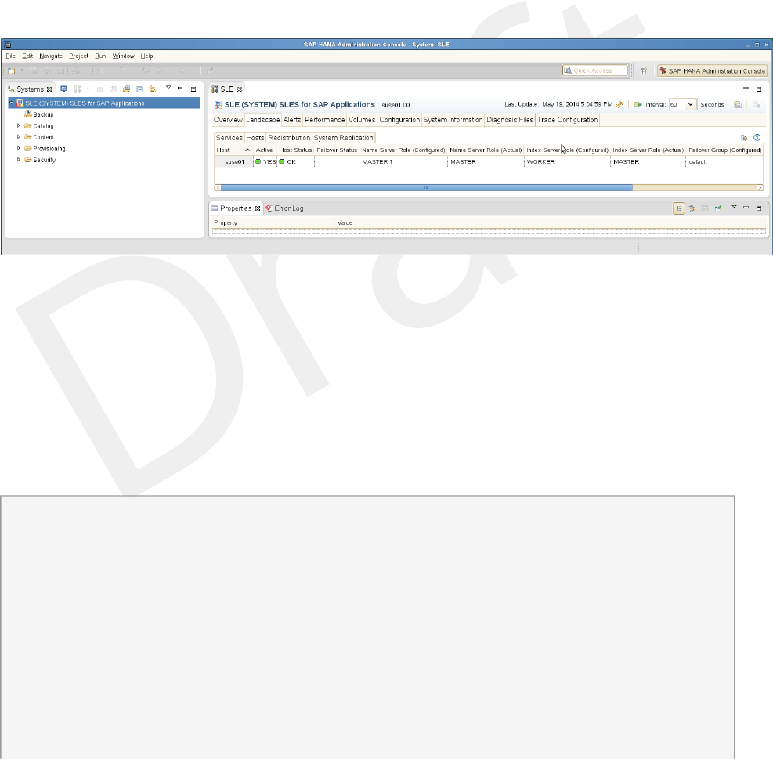Click the New wizard toolbar icon
The width and height of the screenshot is (773, 759).
point(11,70)
